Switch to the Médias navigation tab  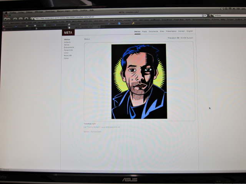click(137, 31)
